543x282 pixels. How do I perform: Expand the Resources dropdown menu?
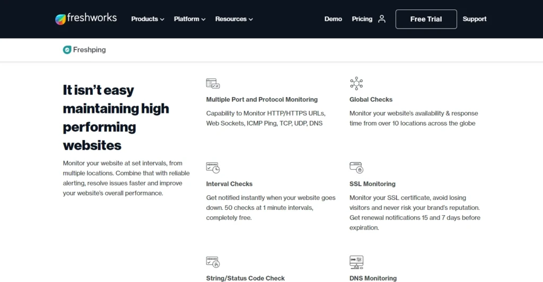click(x=234, y=19)
